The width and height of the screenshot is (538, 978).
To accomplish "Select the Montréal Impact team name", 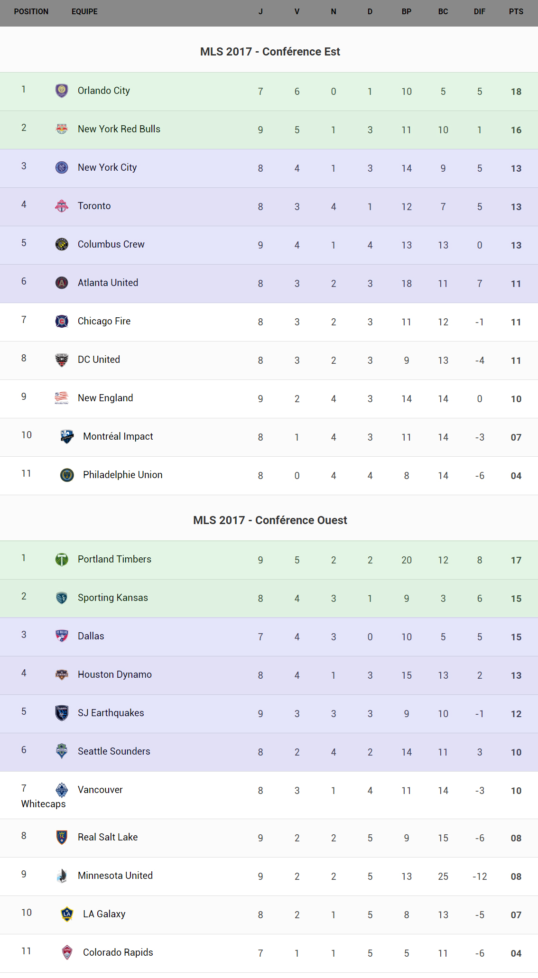I will [x=118, y=436].
